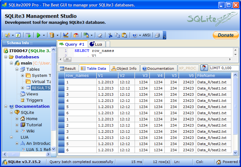This screenshot has height=167, width=241.
Task: Click the Paste clipboard icon
Action: 124,35
